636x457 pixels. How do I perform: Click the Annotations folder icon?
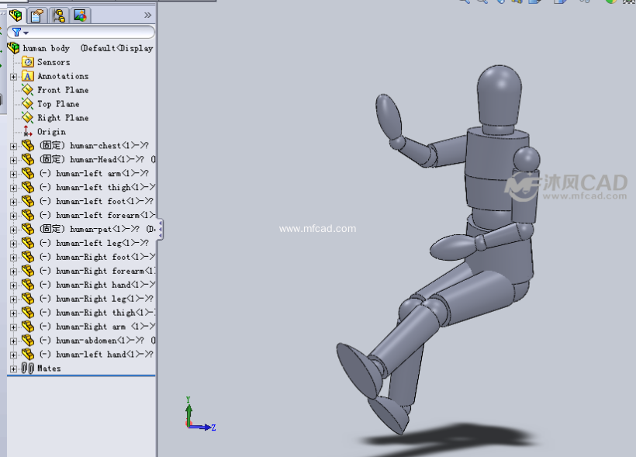tap(28, 76)
